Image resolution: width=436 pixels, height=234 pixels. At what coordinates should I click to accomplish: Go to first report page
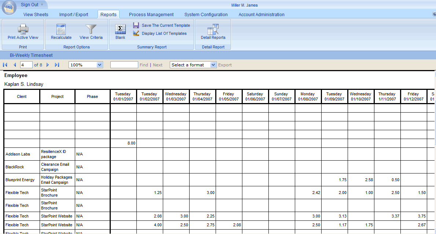tap(5, 65)
